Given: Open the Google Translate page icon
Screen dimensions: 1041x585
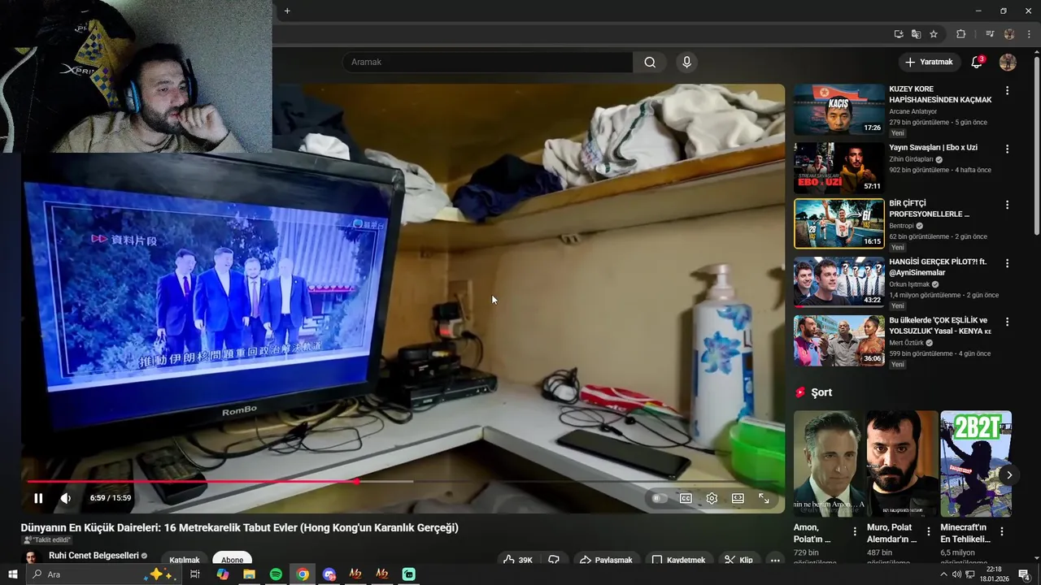Looking at the screenshot, I should click(x=916, y=34).
